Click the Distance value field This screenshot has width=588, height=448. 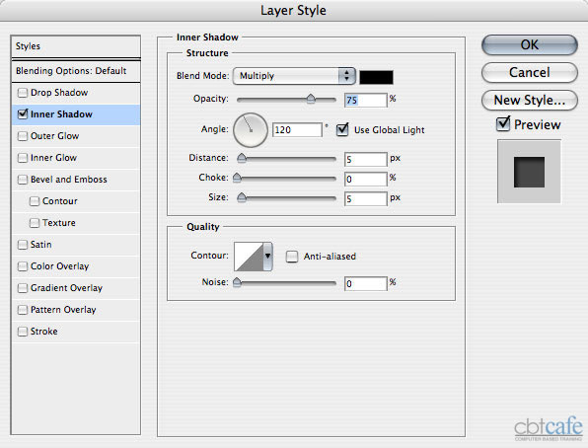pyautogui.click(x=366, y=160)
